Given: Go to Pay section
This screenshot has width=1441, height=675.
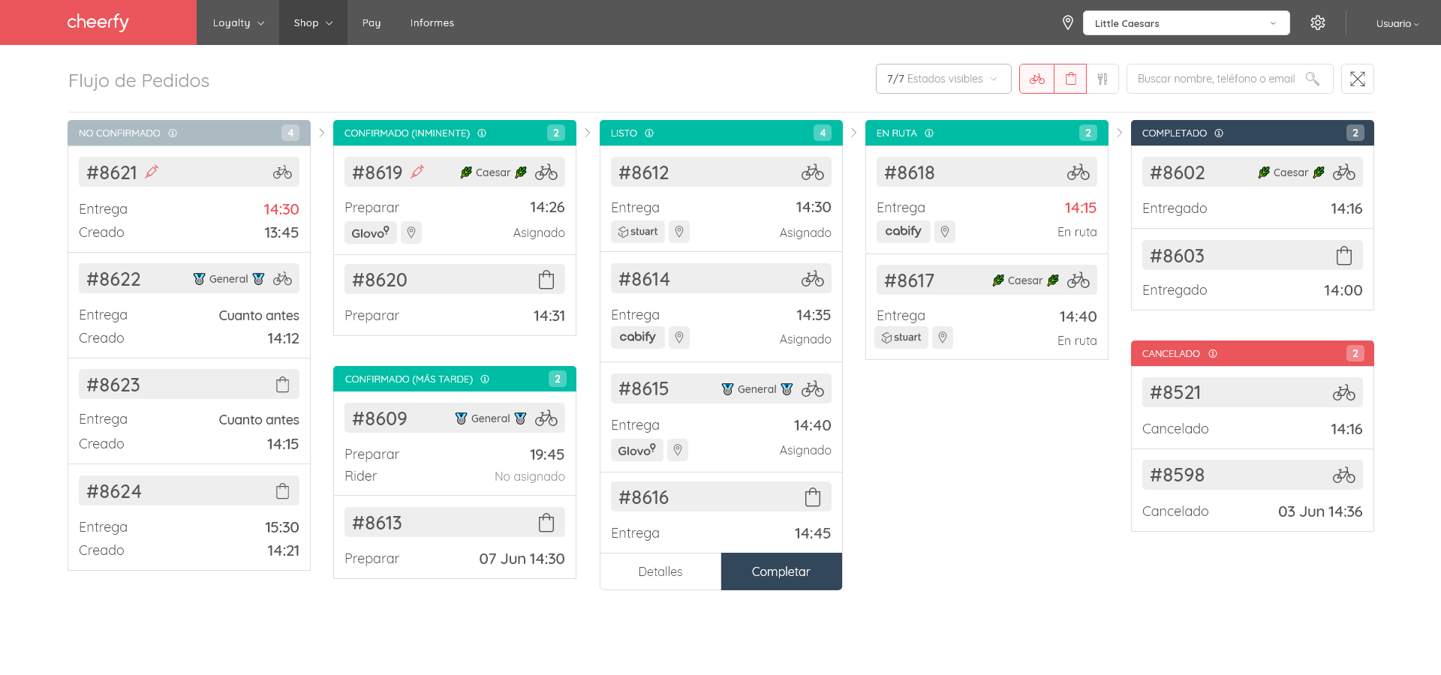Looking at the screenshot, I should (372, 22).
